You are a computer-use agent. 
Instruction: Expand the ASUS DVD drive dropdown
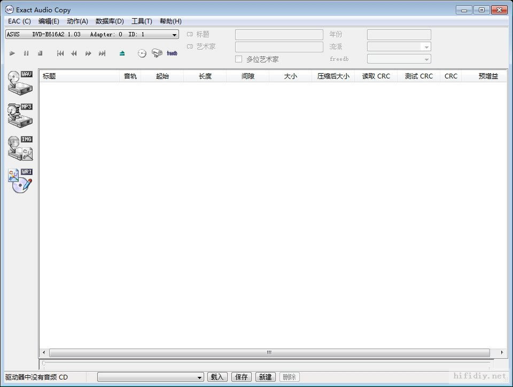click(174, 35)
